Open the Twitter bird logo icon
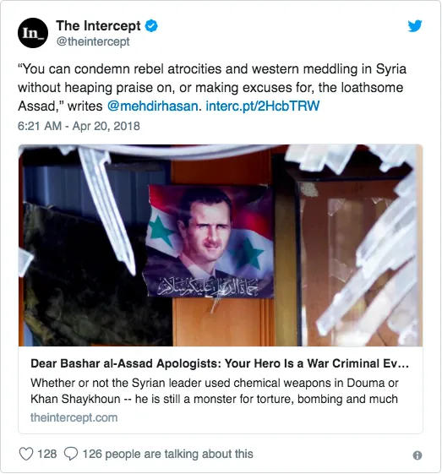The height and width of the screenshot is (474, 442). 414,26
